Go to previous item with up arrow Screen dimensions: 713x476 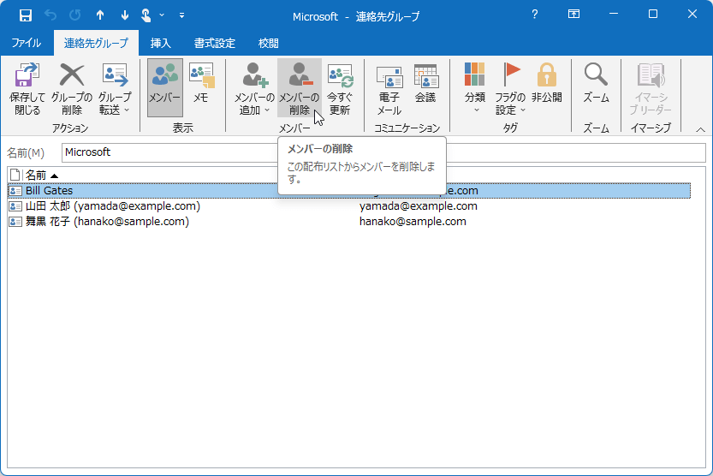[x=100, y=15]
